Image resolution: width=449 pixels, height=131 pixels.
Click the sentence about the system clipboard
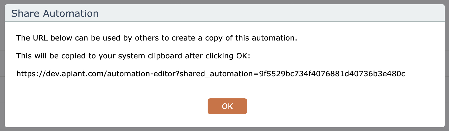pyautogui.click(x=133, y=56)
